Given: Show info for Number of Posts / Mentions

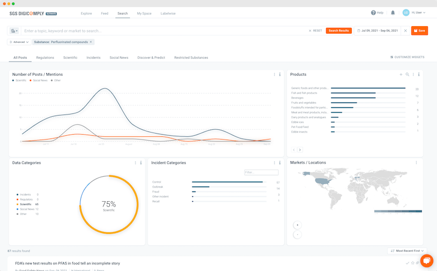Looking at the screenshot, I should (280, 74).
